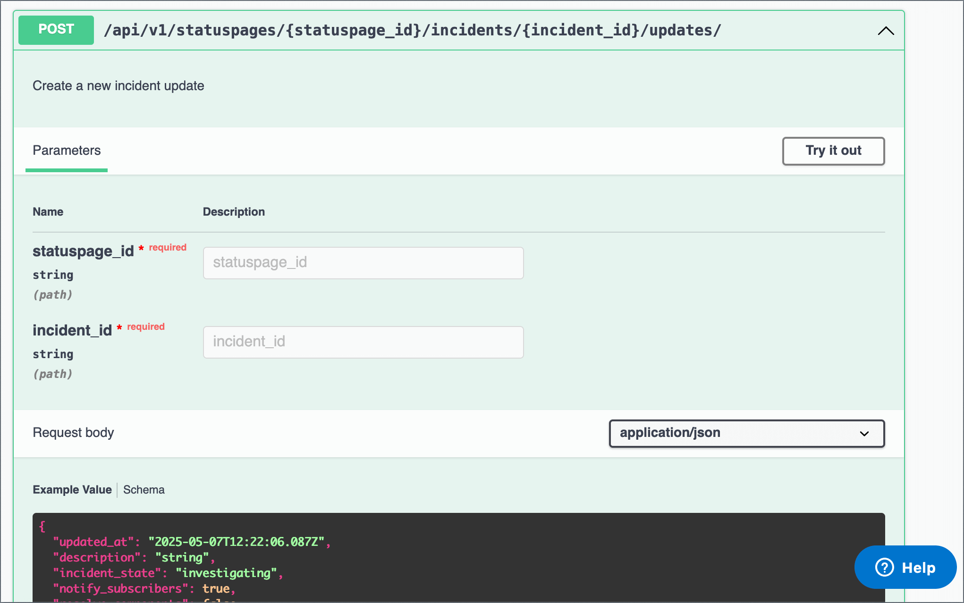Select the Example Value tab

(72, 490)
